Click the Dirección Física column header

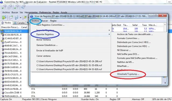[x=10, y=27]
